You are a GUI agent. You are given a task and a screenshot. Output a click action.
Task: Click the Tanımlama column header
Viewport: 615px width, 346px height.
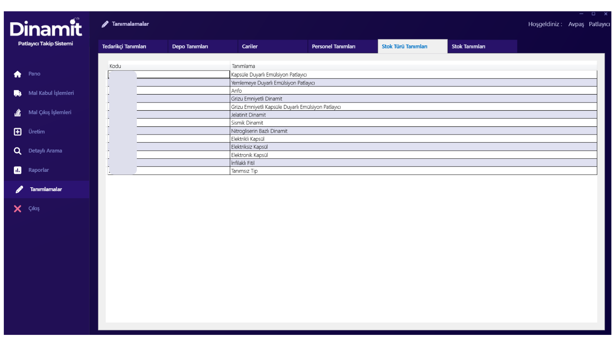[414, 66]
